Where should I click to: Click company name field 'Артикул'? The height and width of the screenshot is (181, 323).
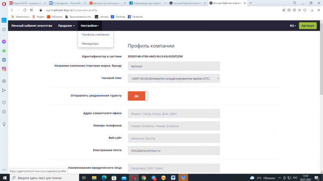click(x=174, y=66)
